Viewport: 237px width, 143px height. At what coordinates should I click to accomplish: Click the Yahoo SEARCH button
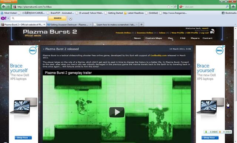pyautogui.click(x=57, y=18)
